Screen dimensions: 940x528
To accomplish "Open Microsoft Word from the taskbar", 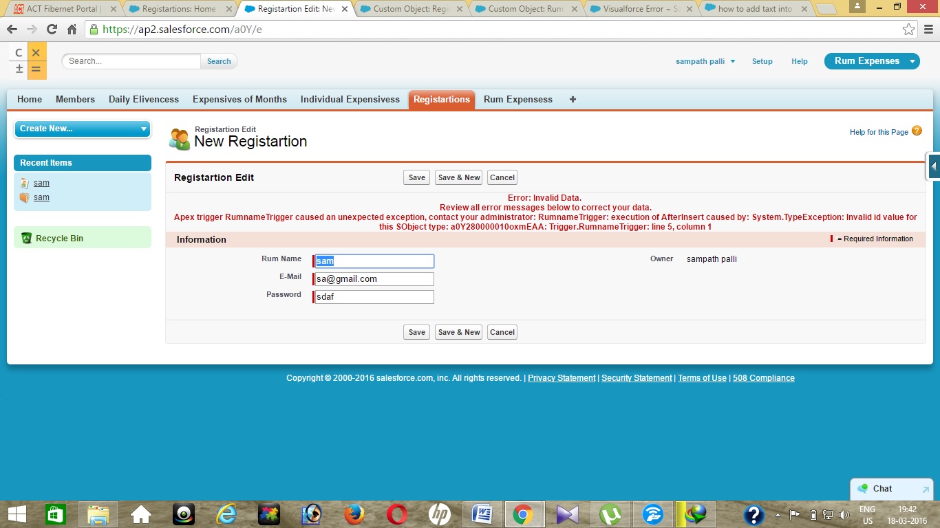I will (482, 514).
